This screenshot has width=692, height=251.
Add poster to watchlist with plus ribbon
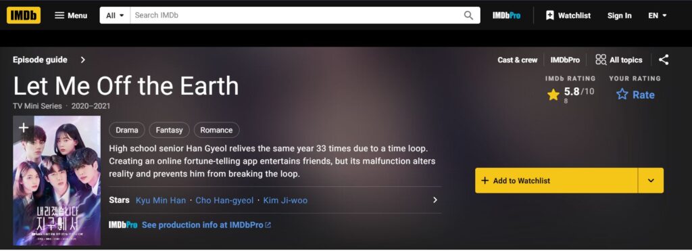23,128
